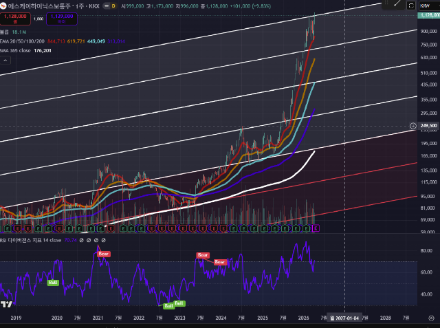Click the RSI value 70.74 in legend
The height and width of the screenshot is (328, 440).
pyautogui.click(x=70, y=241)
